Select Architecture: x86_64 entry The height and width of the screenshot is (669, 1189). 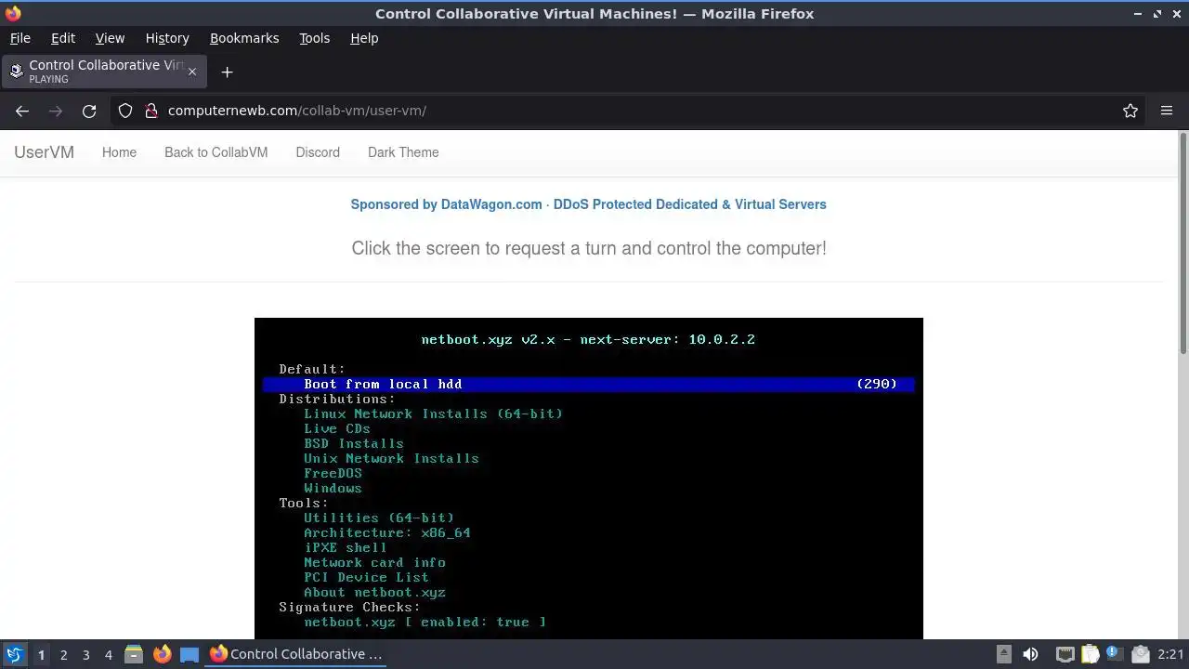[386, 532]
